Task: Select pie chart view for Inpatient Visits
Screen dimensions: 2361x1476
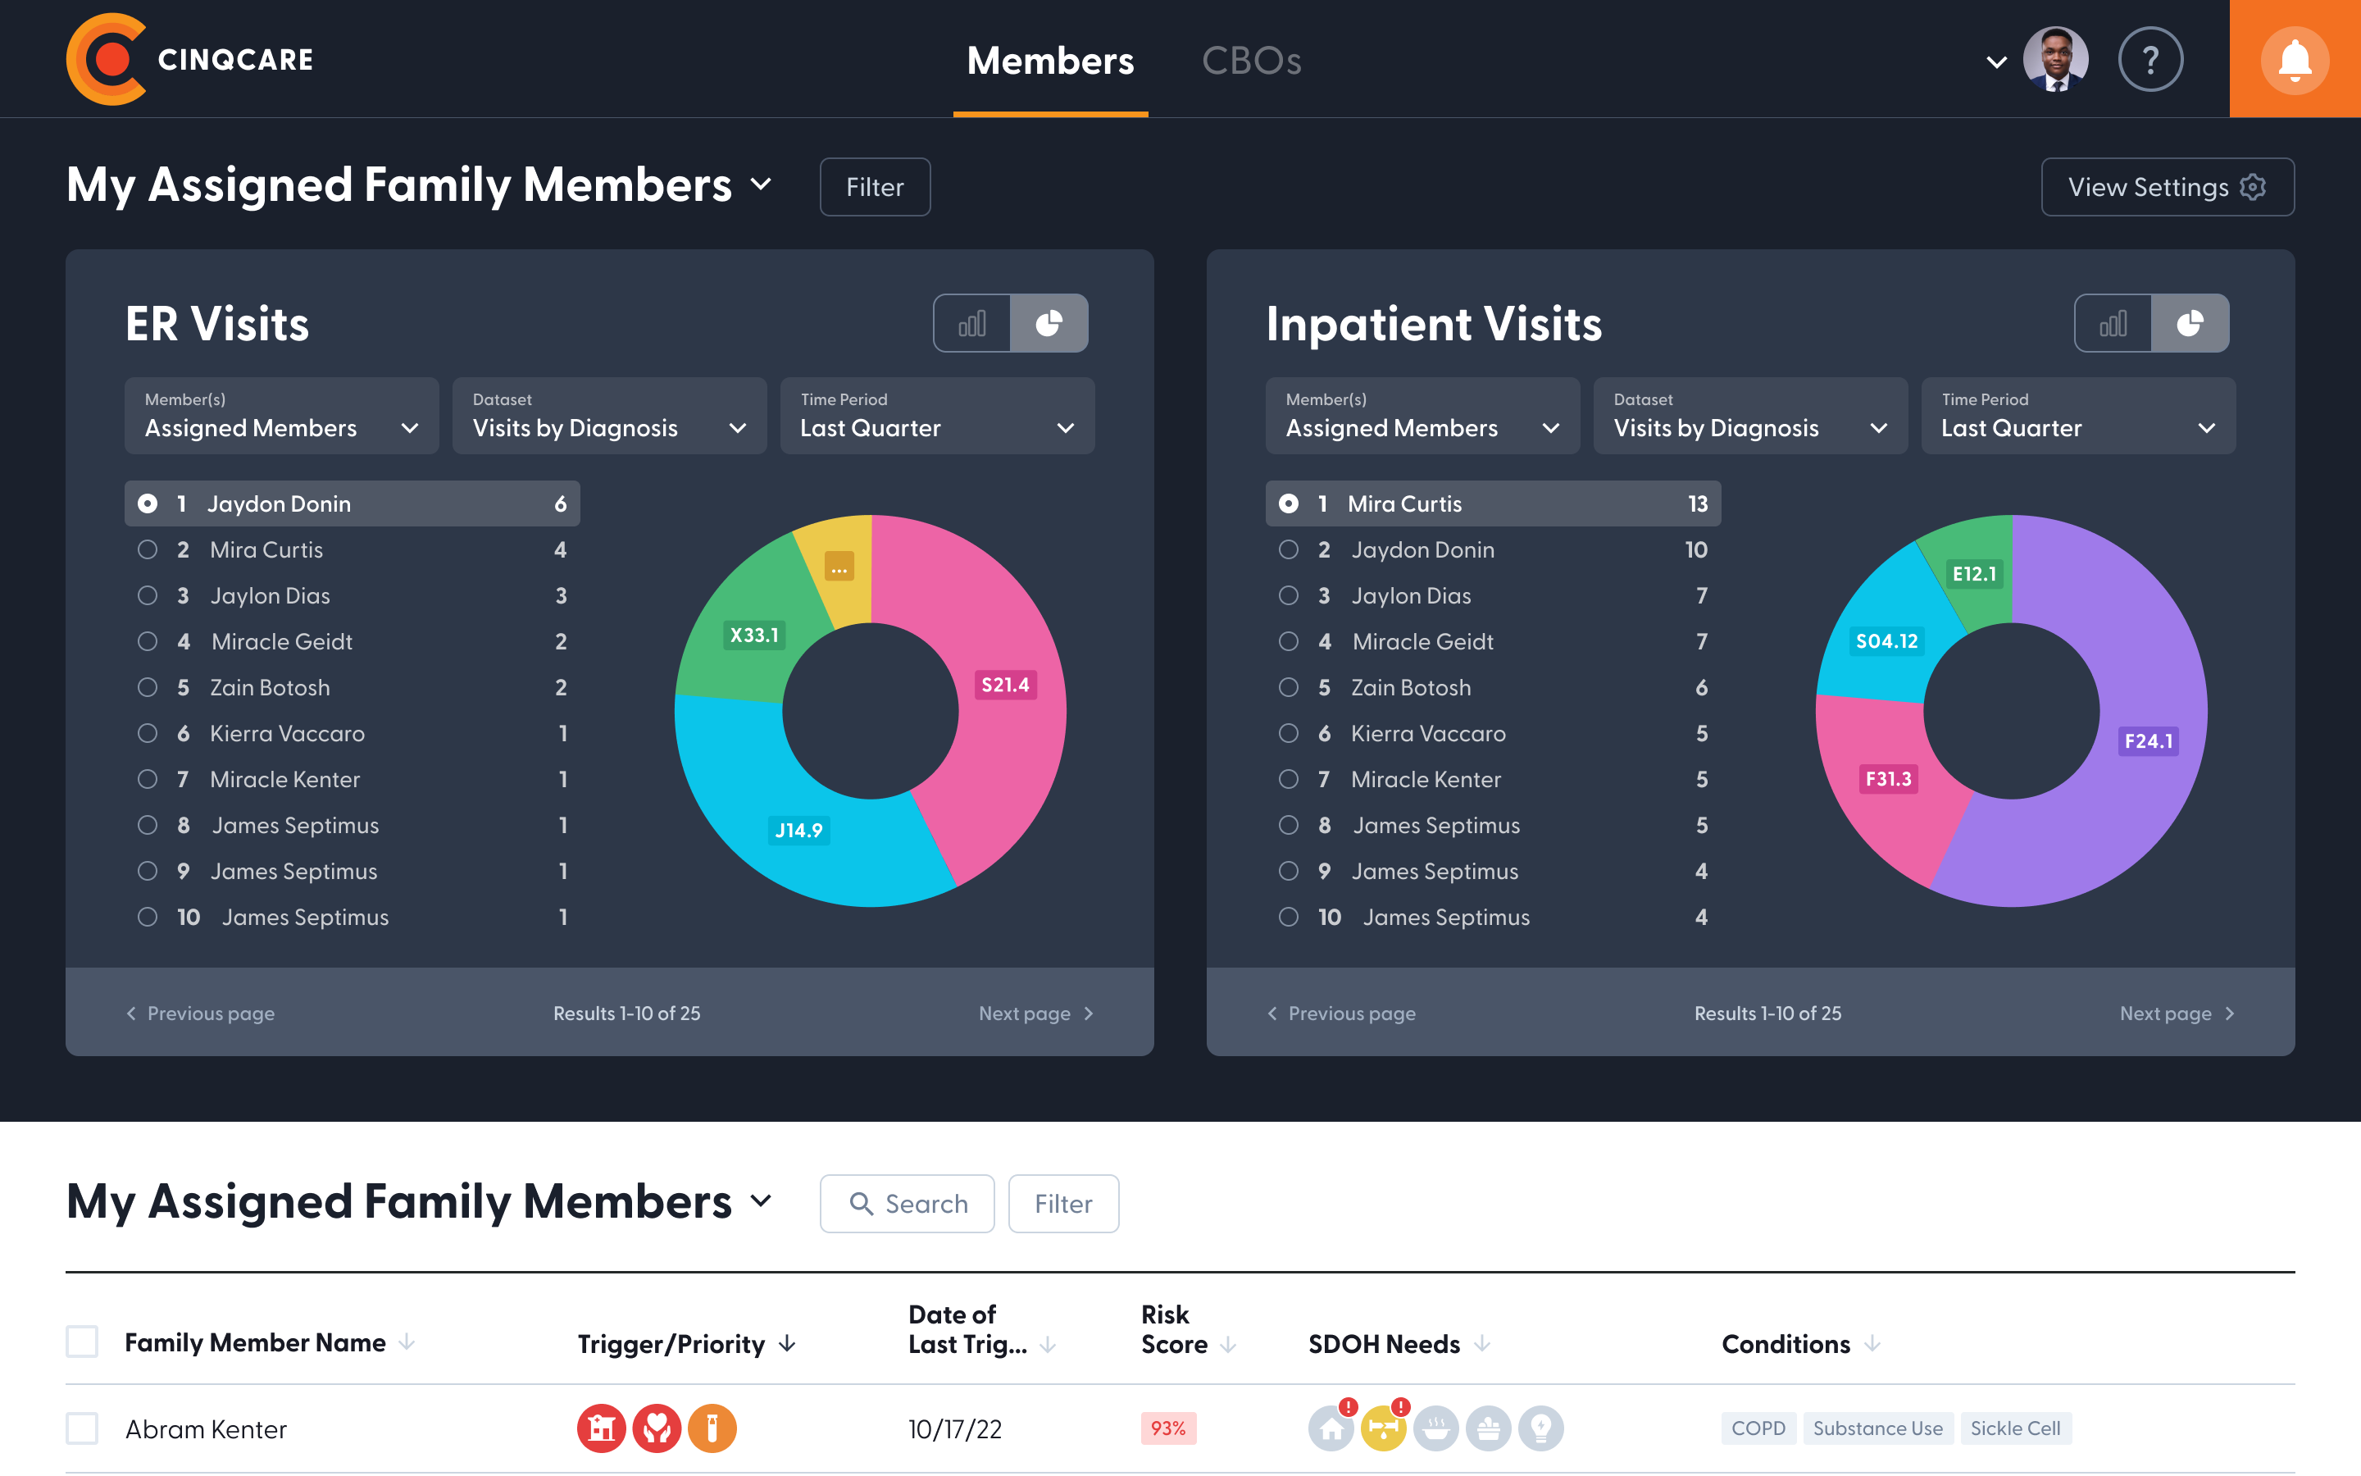Action: click(2190, 323)
